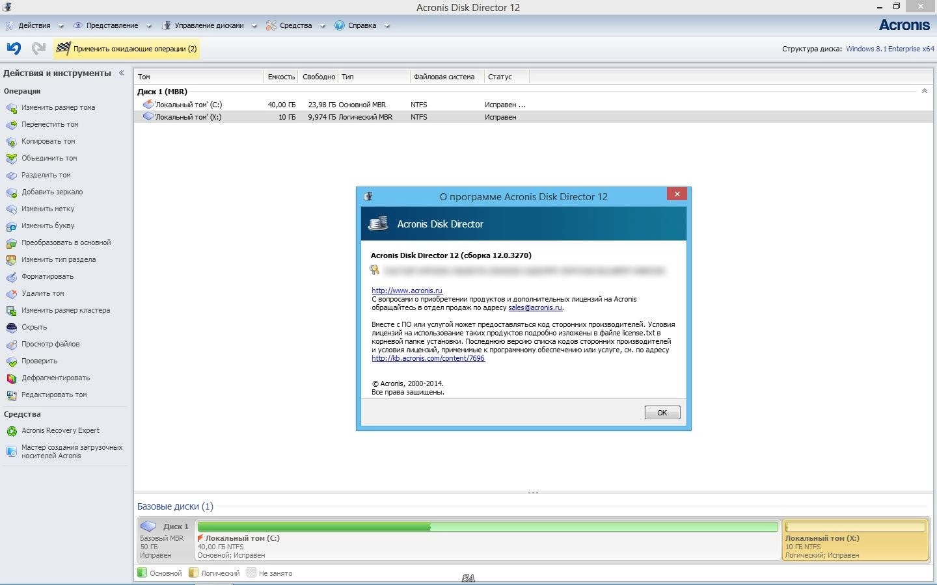Image resolution: width=937 pixels, height=585 pixels.
Task: Click the Redo arrow icon in toolbar
Action: coord(39,48)
